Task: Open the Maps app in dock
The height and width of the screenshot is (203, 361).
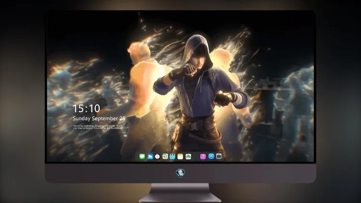Action: 165,157
